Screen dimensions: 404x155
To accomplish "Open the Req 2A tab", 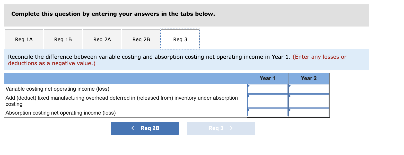I will click(x=102, y=39).
